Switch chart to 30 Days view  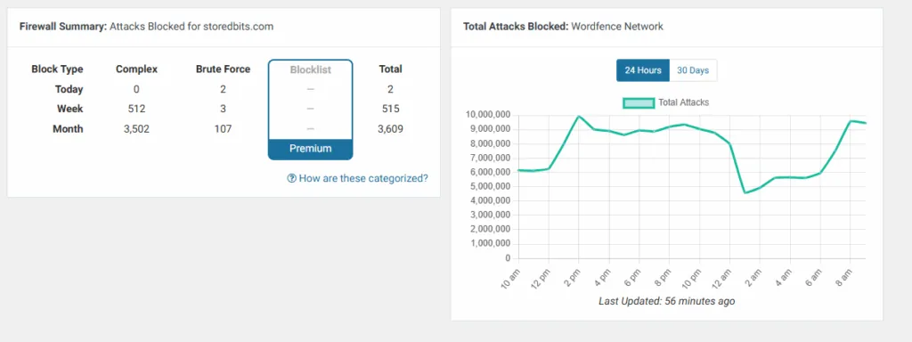point(693,70)
